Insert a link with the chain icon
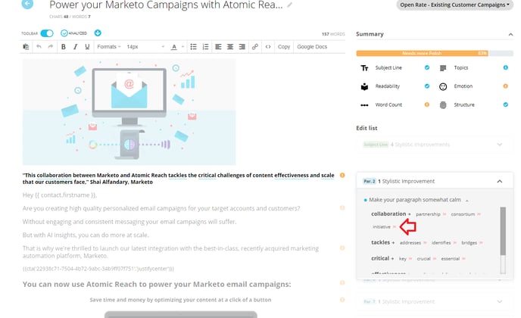Viewport: 521px width, 318px height. click(255, 47)
